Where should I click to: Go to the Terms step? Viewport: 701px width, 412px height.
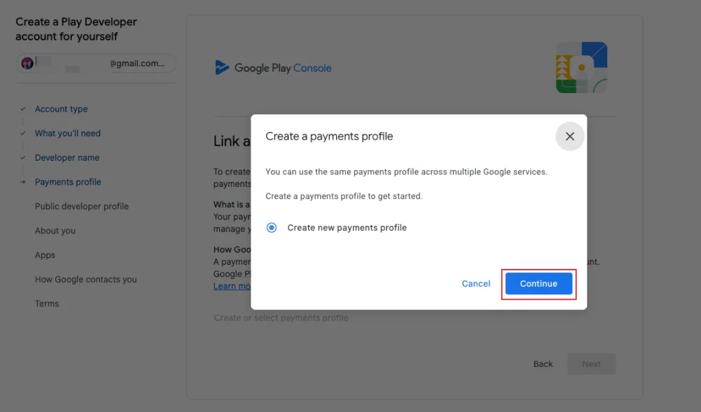click(x=47, y=304)
